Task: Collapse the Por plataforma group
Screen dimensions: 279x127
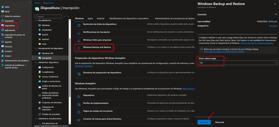Action: [x=36, y=20]
